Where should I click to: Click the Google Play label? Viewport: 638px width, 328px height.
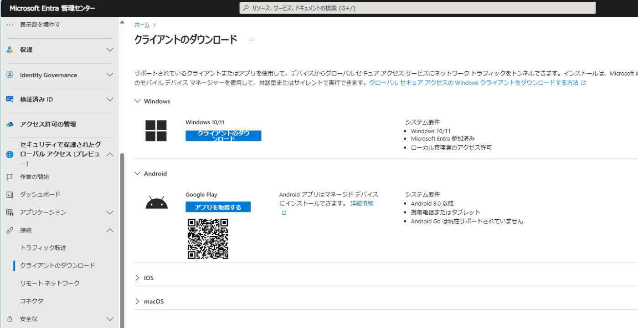[201, 195]
